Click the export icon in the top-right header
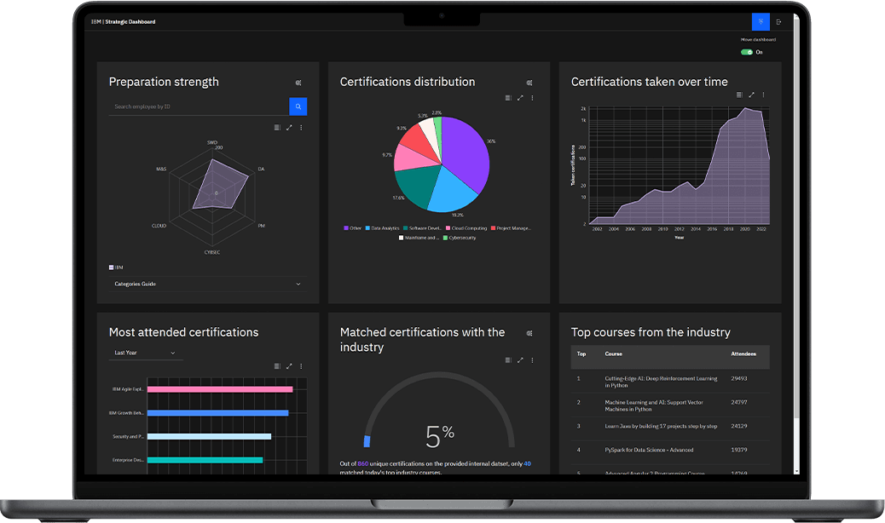 tap(778, 21)
